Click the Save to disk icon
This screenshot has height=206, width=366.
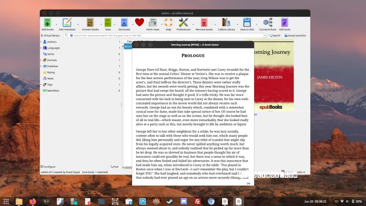247,23
